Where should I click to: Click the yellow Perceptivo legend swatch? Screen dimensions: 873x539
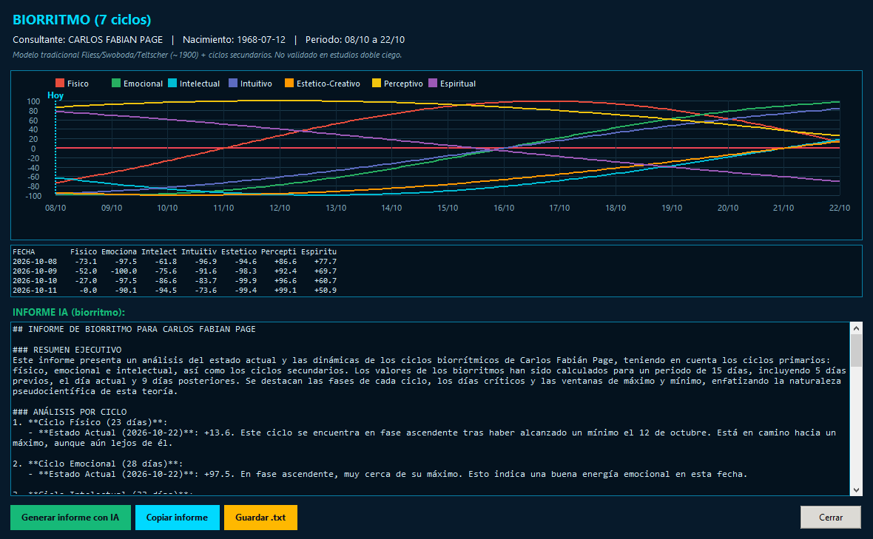[x=377, y=84]
